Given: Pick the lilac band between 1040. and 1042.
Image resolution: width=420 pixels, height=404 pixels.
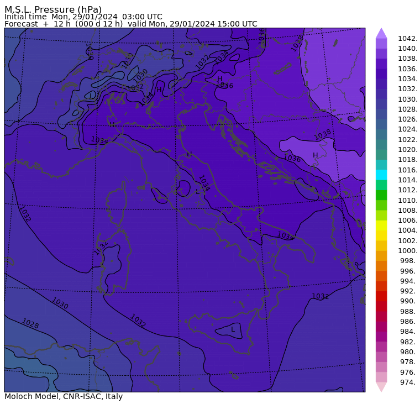Looking at the screenshot, I should pyautogui.click(x=381, y=44).
